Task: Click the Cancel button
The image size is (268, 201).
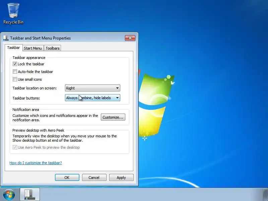Action: (94, 178)
